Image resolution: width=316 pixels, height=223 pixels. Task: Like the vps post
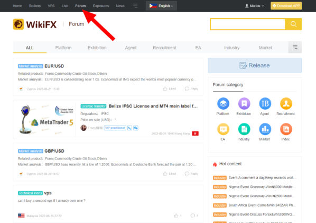click(x=178, y=216)
